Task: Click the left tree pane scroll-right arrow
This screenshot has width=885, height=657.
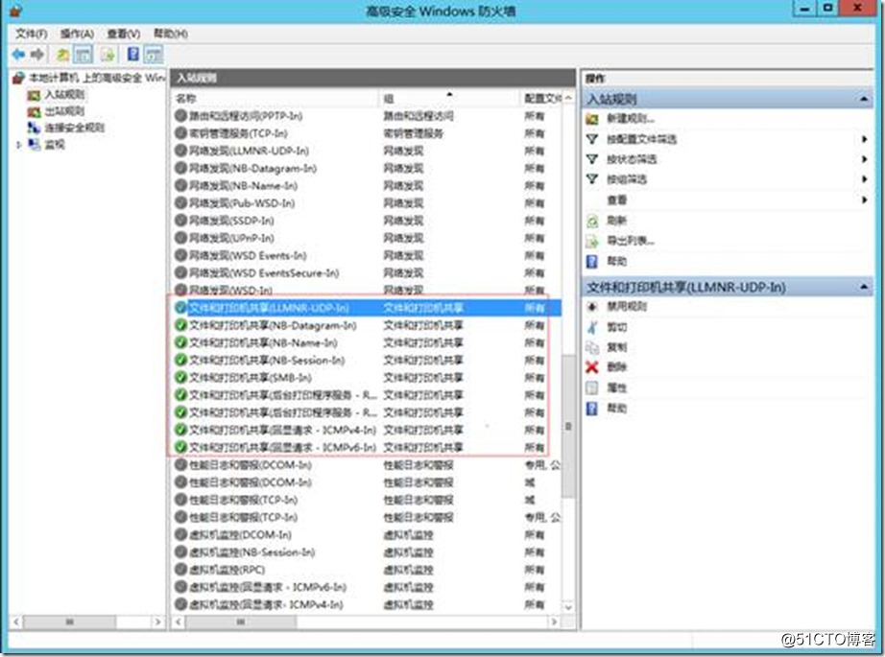Action: (x=157, y=622)
